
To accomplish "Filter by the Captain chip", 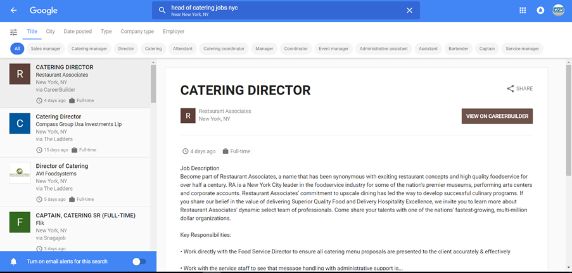I will [487, 49].
